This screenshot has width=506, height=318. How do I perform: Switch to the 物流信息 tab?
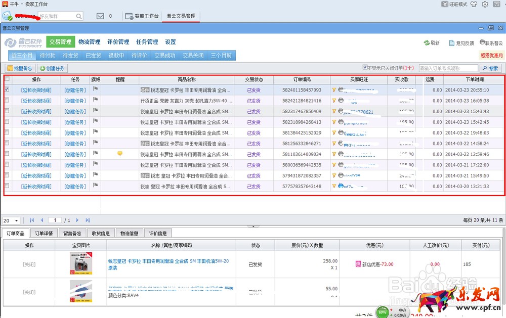pyautogui.click(x=129, y=233)
